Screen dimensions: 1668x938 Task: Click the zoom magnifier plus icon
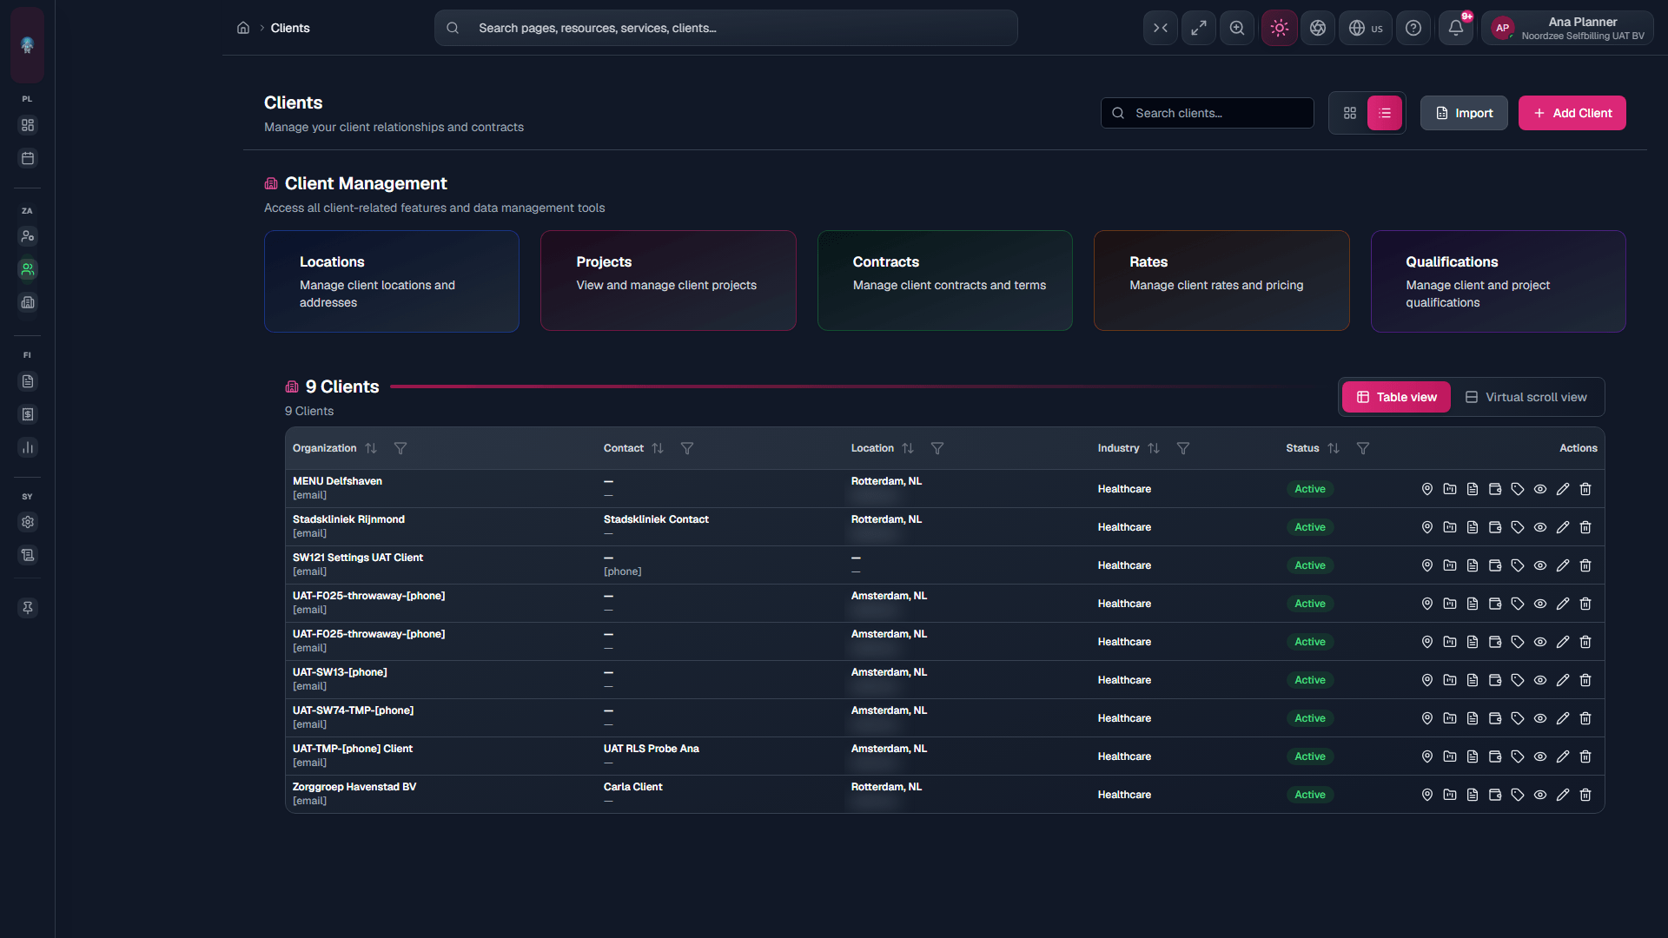1237,28
